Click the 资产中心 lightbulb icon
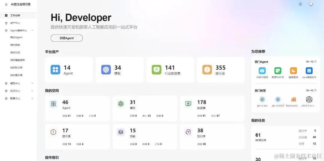Viewport: 324px width, 161px height. coord(6,23)
